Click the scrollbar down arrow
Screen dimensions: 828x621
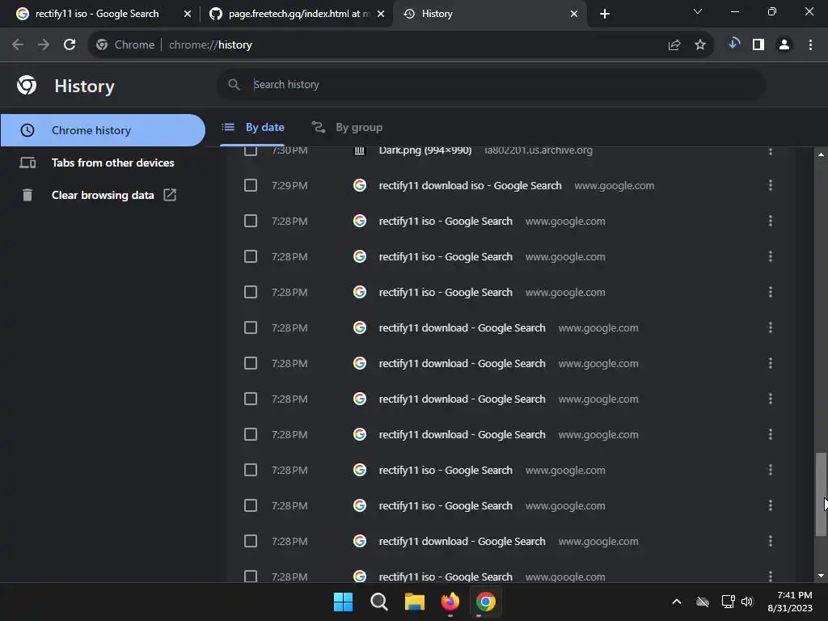(821, 576)
